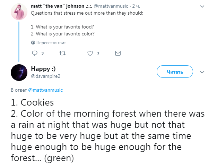Like the tweet with the heart icon

point(90,53)
